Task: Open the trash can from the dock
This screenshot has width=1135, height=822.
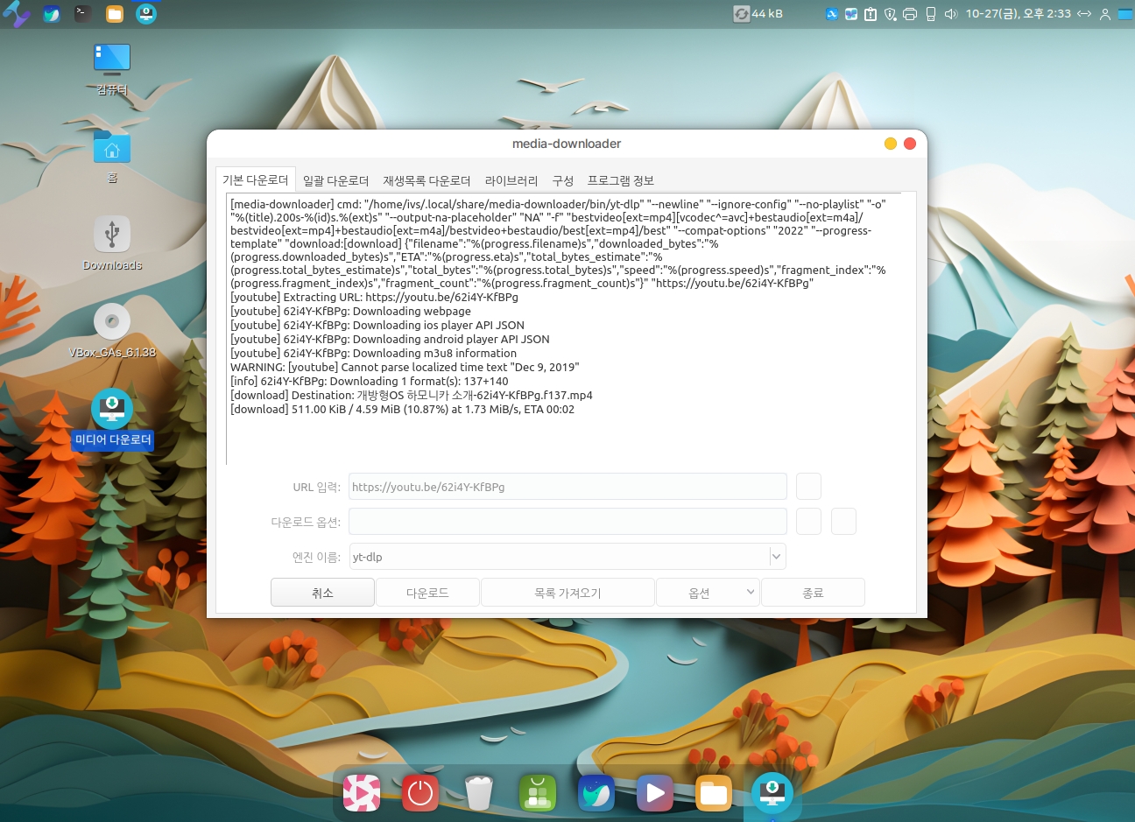Action: click(x=479, y=793)
